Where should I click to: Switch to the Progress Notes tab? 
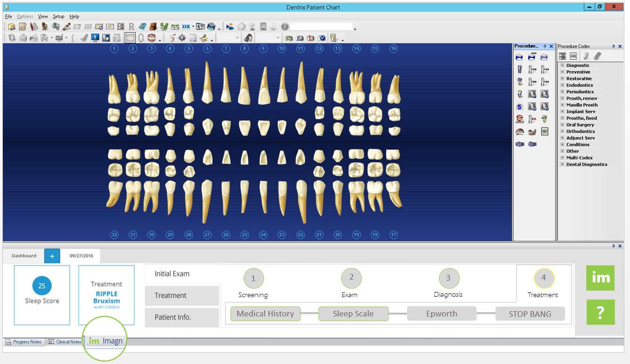[24, 342]
